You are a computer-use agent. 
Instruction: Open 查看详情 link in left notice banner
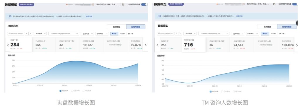tap(89, 16)
